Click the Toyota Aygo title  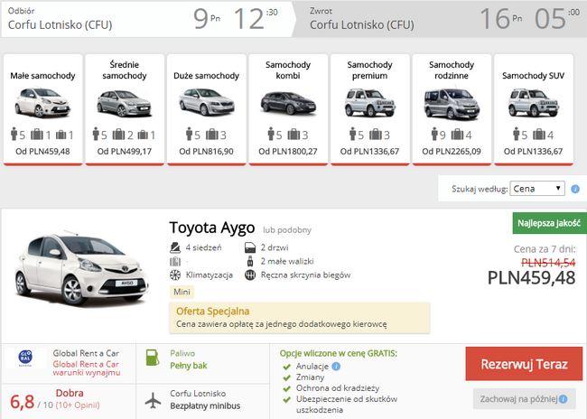pyautogui.click(x=212, y=228)
